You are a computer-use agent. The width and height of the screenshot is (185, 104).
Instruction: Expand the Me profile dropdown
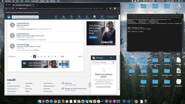95,17
